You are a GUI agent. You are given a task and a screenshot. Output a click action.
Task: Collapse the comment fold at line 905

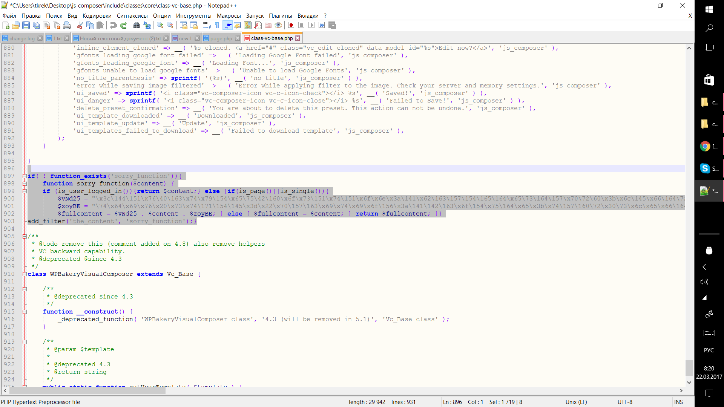point(25,236)
